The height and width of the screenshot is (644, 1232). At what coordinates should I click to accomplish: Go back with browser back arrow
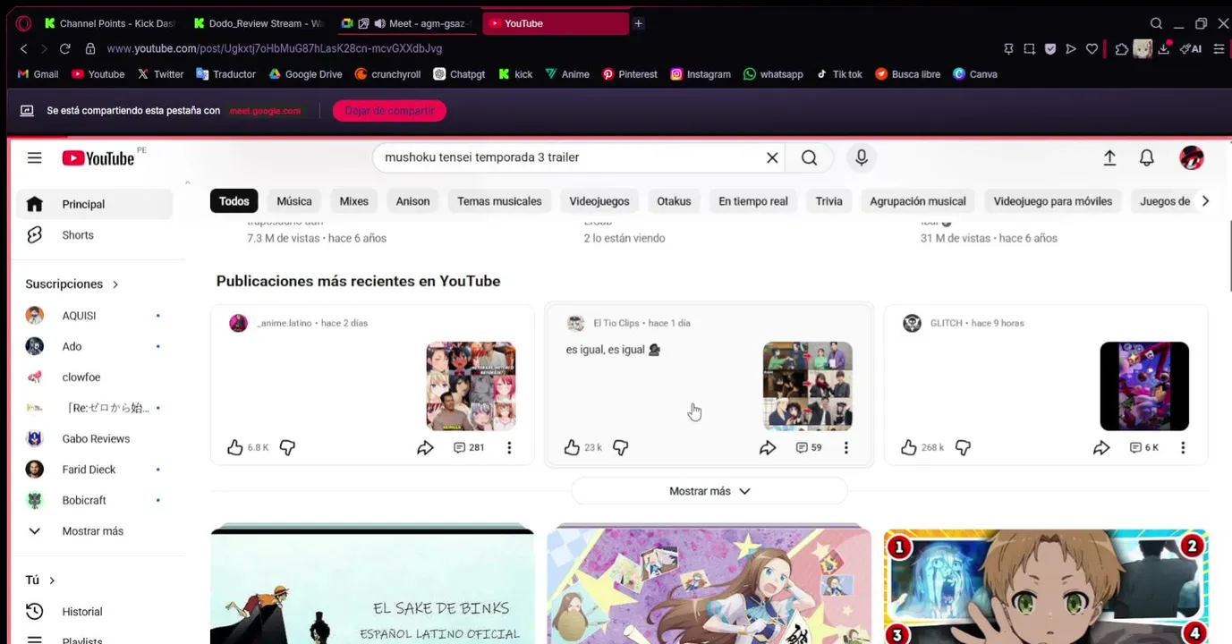[24, 48]
